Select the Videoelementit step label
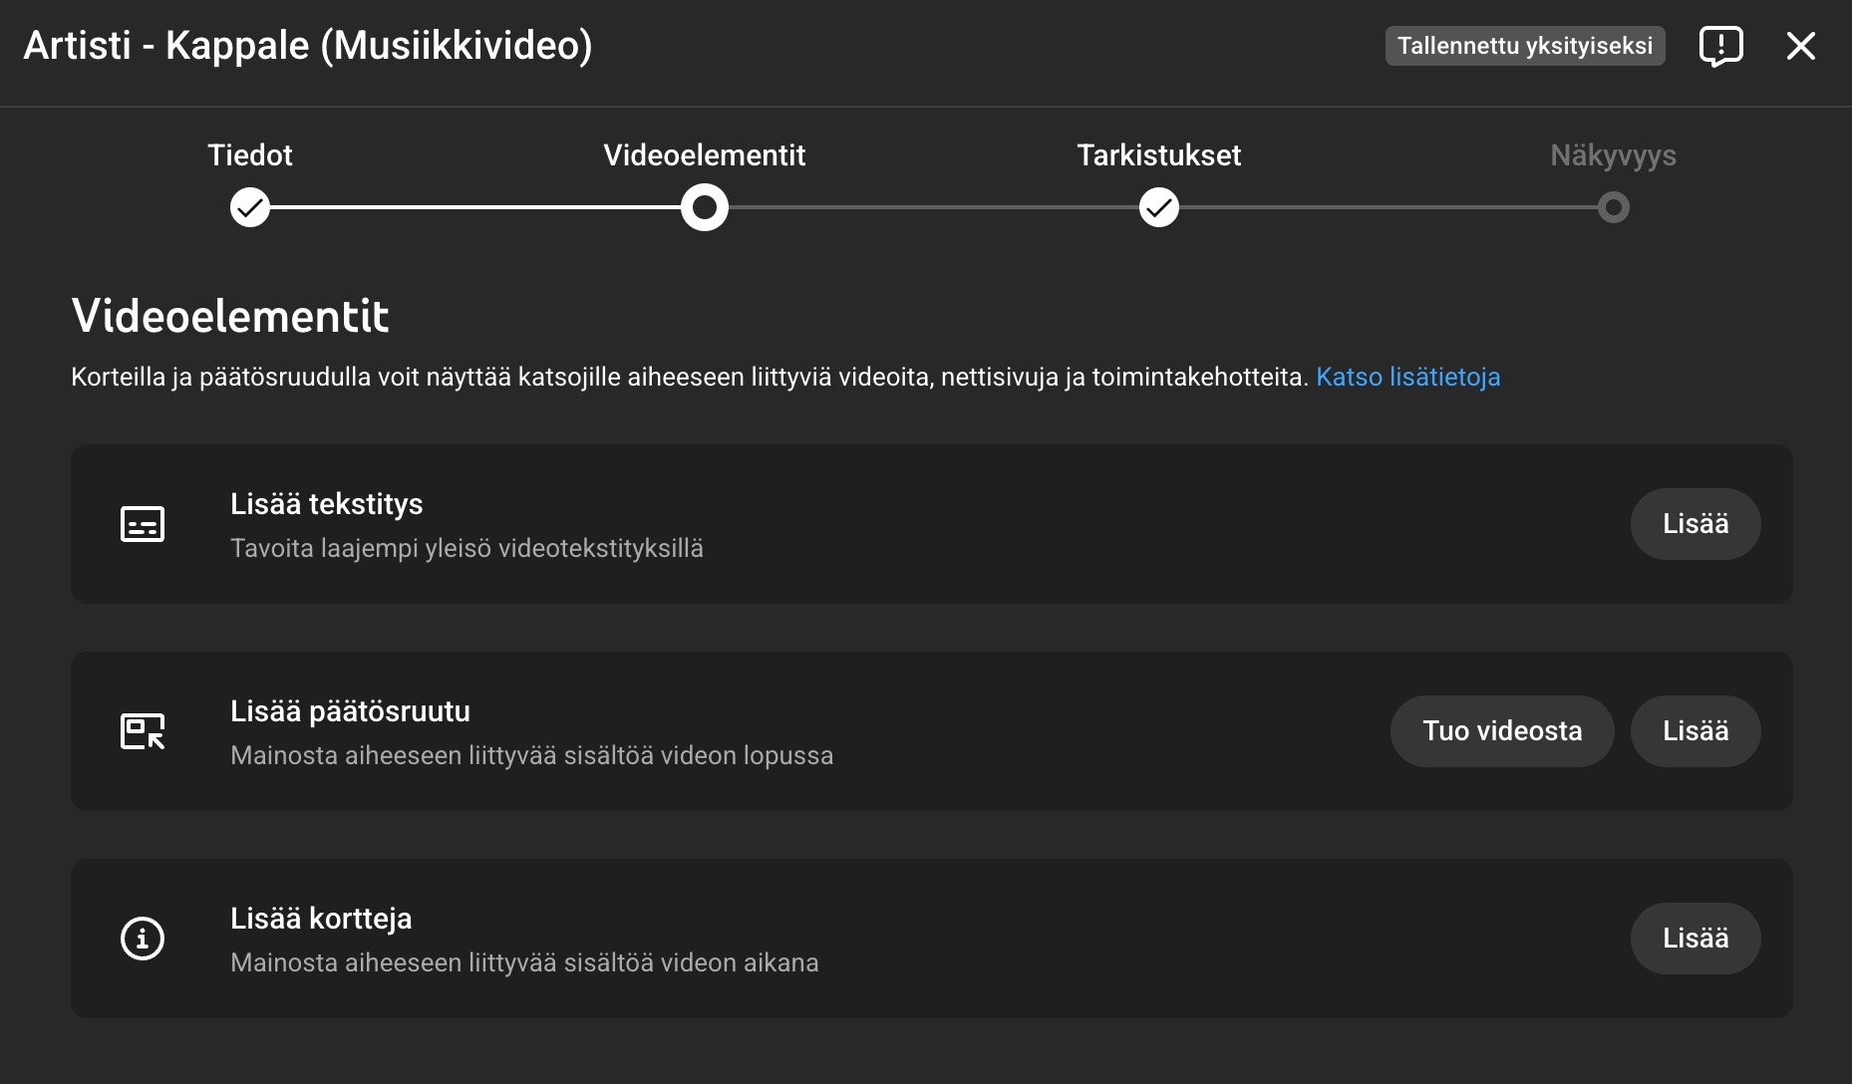 [x=705, y=155]
